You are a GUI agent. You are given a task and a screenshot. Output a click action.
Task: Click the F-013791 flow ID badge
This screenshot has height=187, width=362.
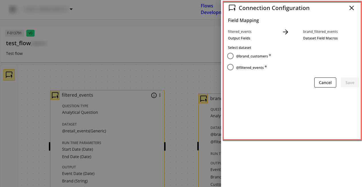[15, 33]
